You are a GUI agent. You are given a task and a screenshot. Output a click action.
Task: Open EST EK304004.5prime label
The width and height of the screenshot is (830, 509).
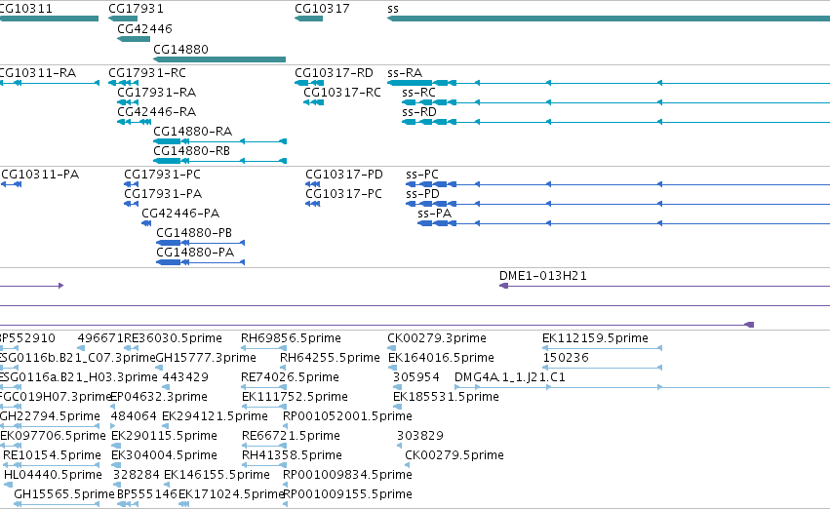[164, 455]
